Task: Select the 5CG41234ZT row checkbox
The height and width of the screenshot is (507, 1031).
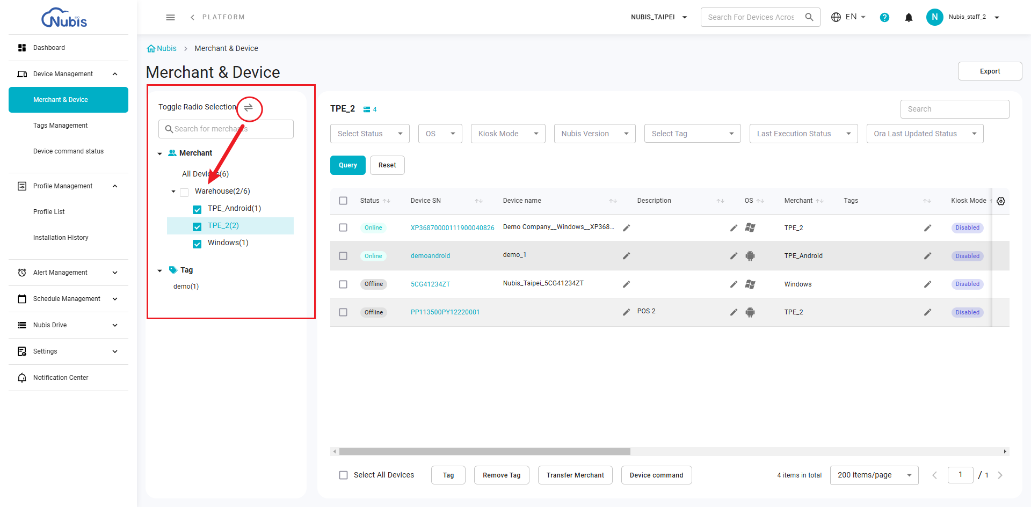Action: click(343, 284)
